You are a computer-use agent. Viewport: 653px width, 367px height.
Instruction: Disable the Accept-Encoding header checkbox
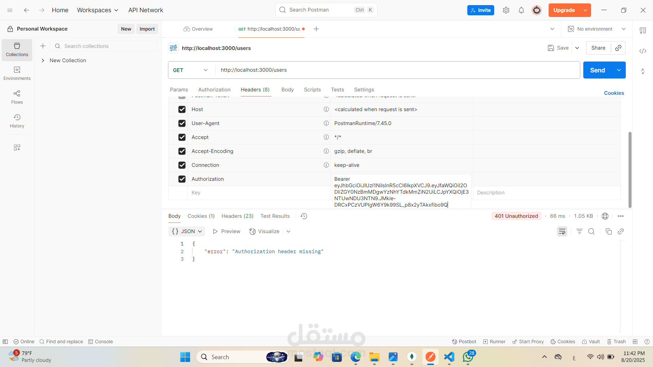(x=182, y=151)
